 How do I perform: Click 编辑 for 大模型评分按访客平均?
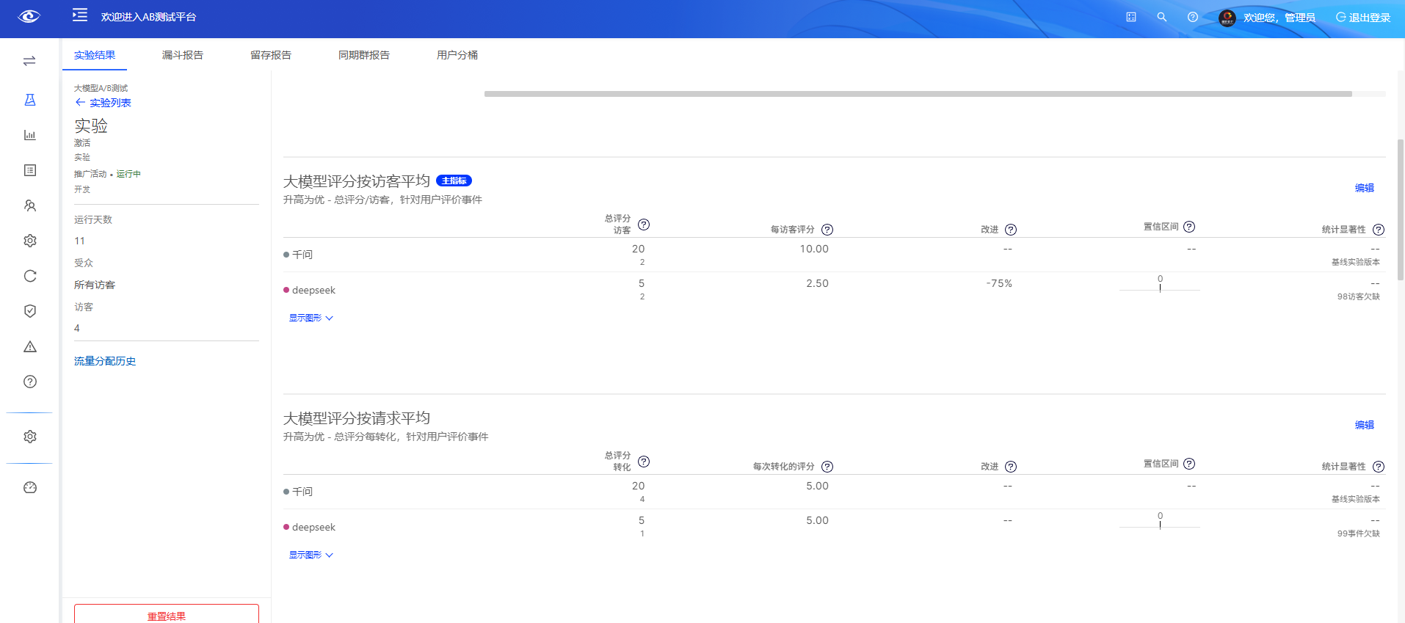pos(1364,188)
